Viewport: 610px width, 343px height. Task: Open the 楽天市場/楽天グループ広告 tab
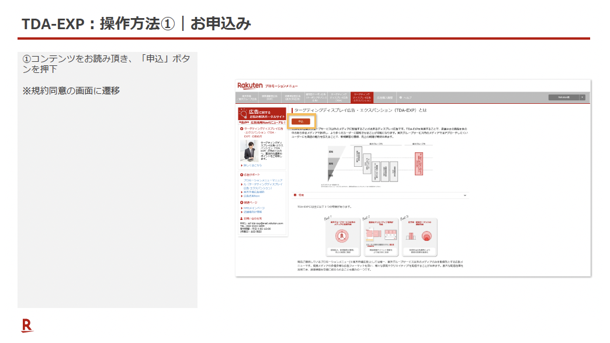[x=247, y=97]
